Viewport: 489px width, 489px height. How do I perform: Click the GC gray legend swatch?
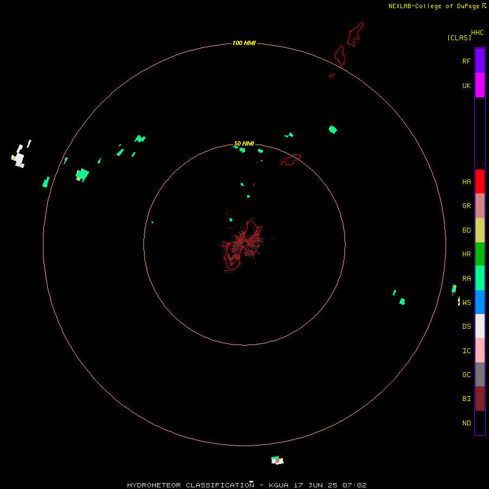pos(480,374)
